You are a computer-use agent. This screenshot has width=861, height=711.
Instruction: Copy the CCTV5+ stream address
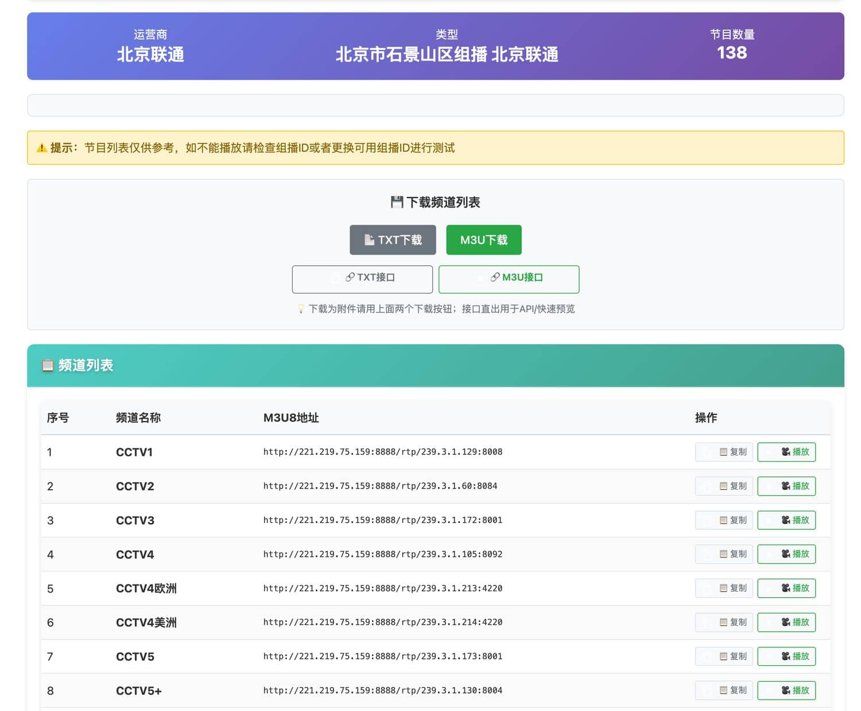(723, 690)
